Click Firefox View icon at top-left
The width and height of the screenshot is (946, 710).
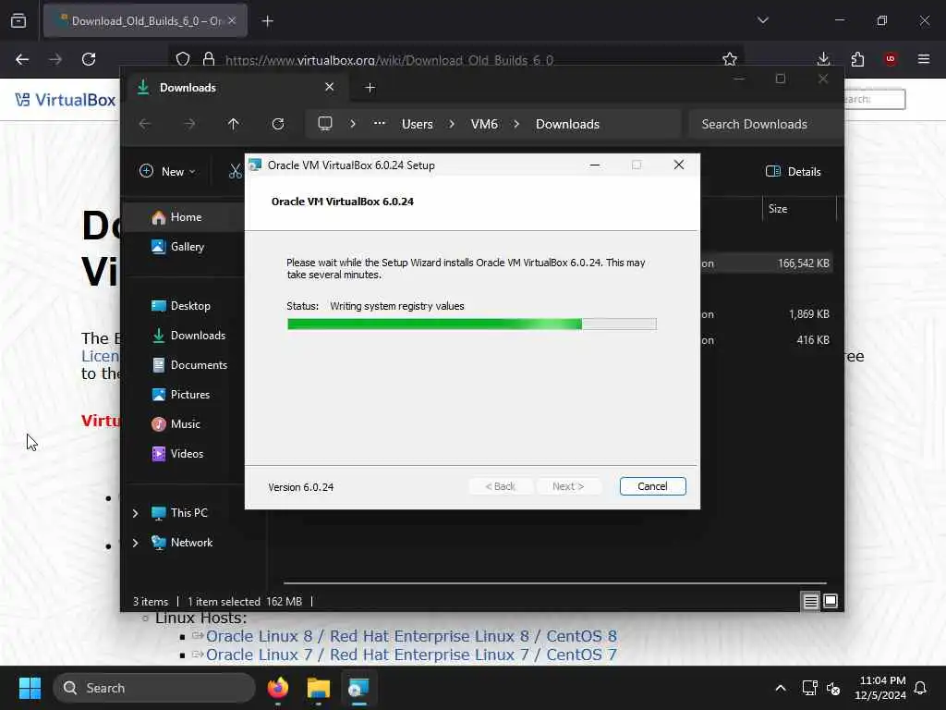tap(18, 21)
